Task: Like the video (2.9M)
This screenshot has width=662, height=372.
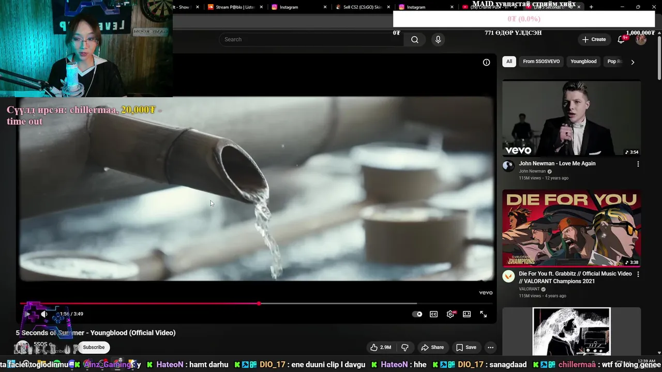Action: (x=380, y=347)
